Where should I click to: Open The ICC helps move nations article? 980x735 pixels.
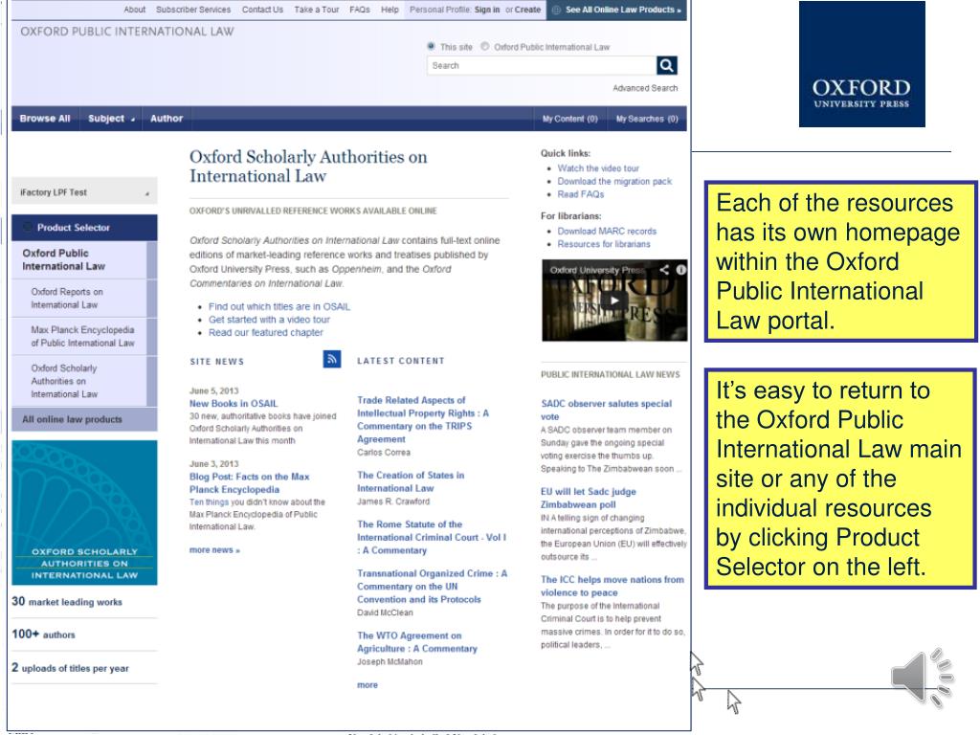pyautogui.click(x=612, y=587)
